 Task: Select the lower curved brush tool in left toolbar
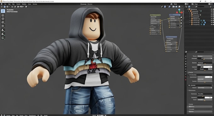click(3, 34)
